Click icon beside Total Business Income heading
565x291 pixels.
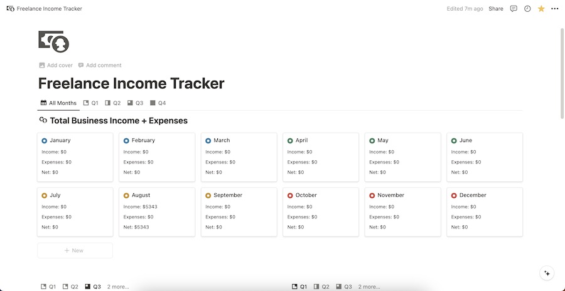click(x=43, y=120)
